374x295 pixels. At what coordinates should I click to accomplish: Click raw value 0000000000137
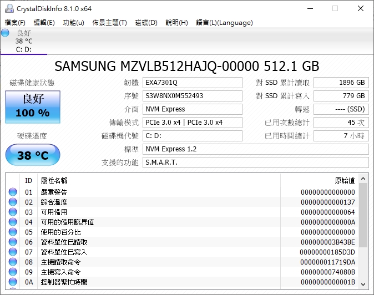[328, 202]
